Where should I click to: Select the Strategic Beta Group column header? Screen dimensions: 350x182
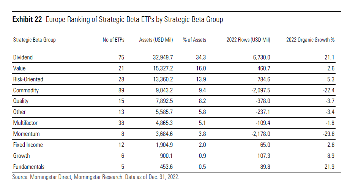click(x=34, y=40)
